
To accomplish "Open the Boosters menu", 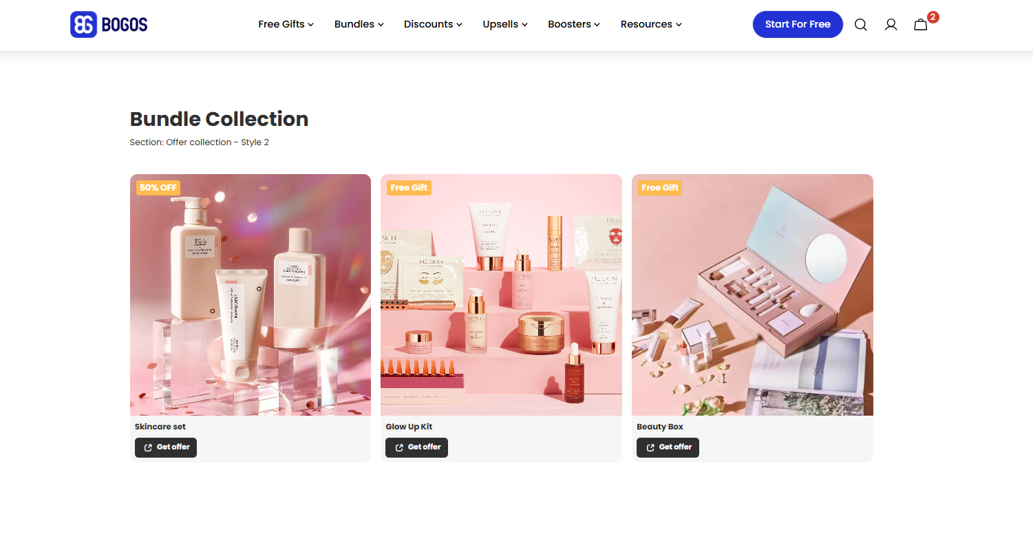I will pyautogui.click(x=574, y=24).
